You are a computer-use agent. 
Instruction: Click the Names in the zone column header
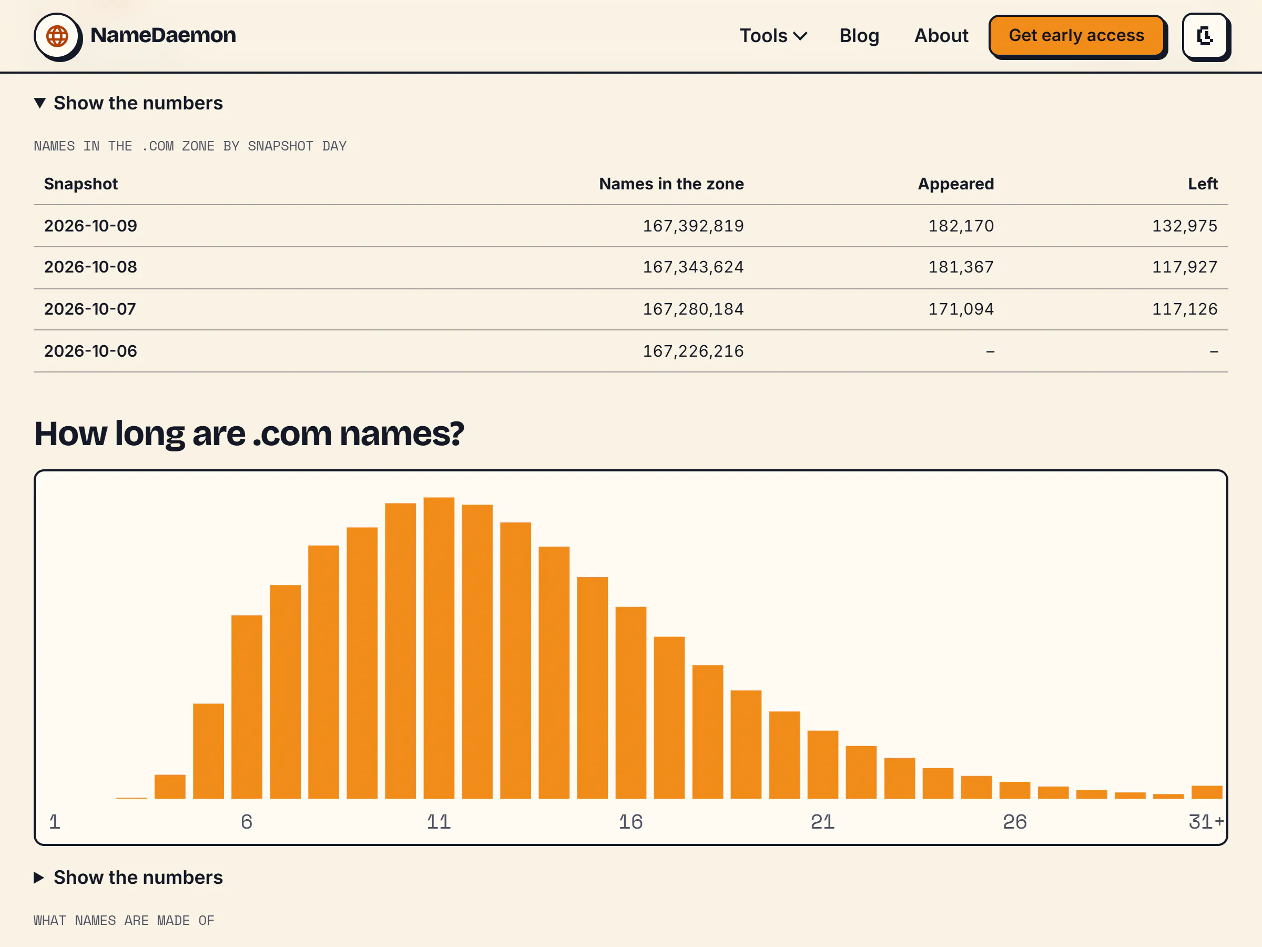pyautogui.click(x=671, y=184)
